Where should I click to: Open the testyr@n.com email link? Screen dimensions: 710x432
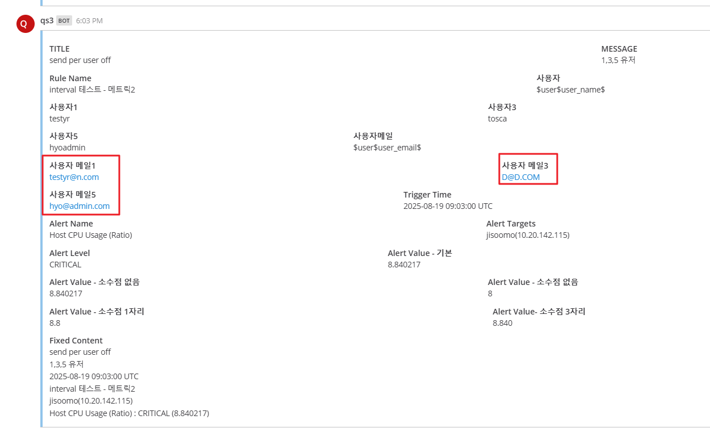tap(74, 177)
